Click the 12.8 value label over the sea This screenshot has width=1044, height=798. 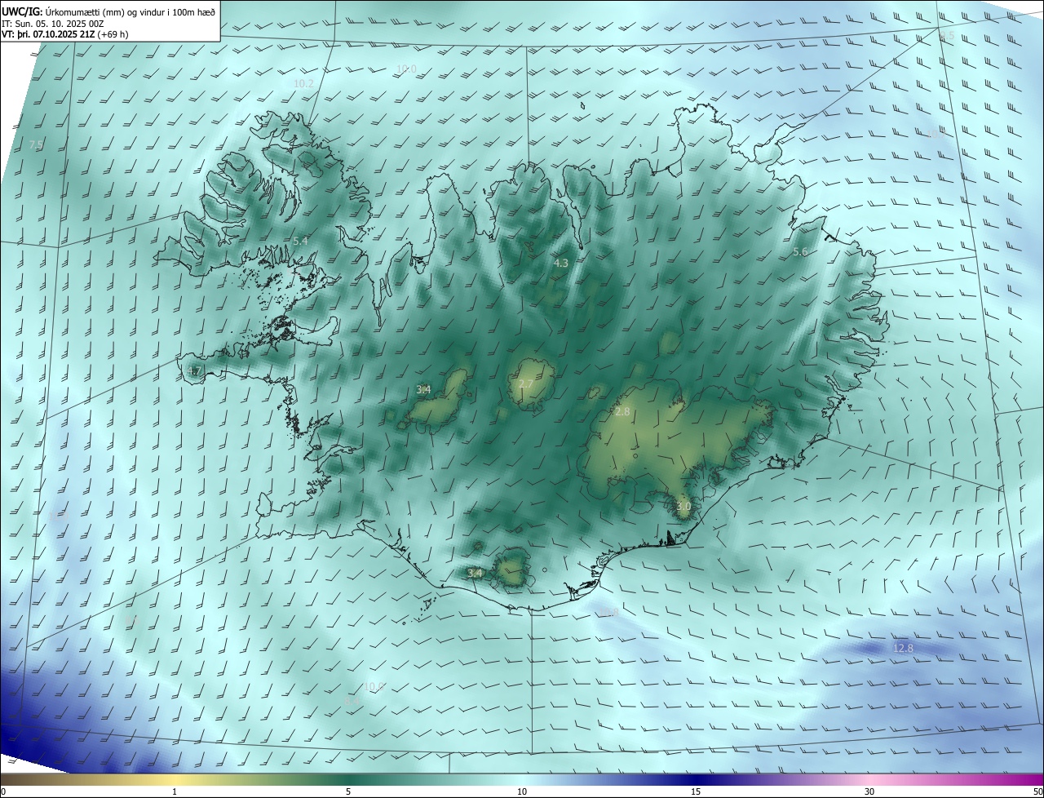903,649
